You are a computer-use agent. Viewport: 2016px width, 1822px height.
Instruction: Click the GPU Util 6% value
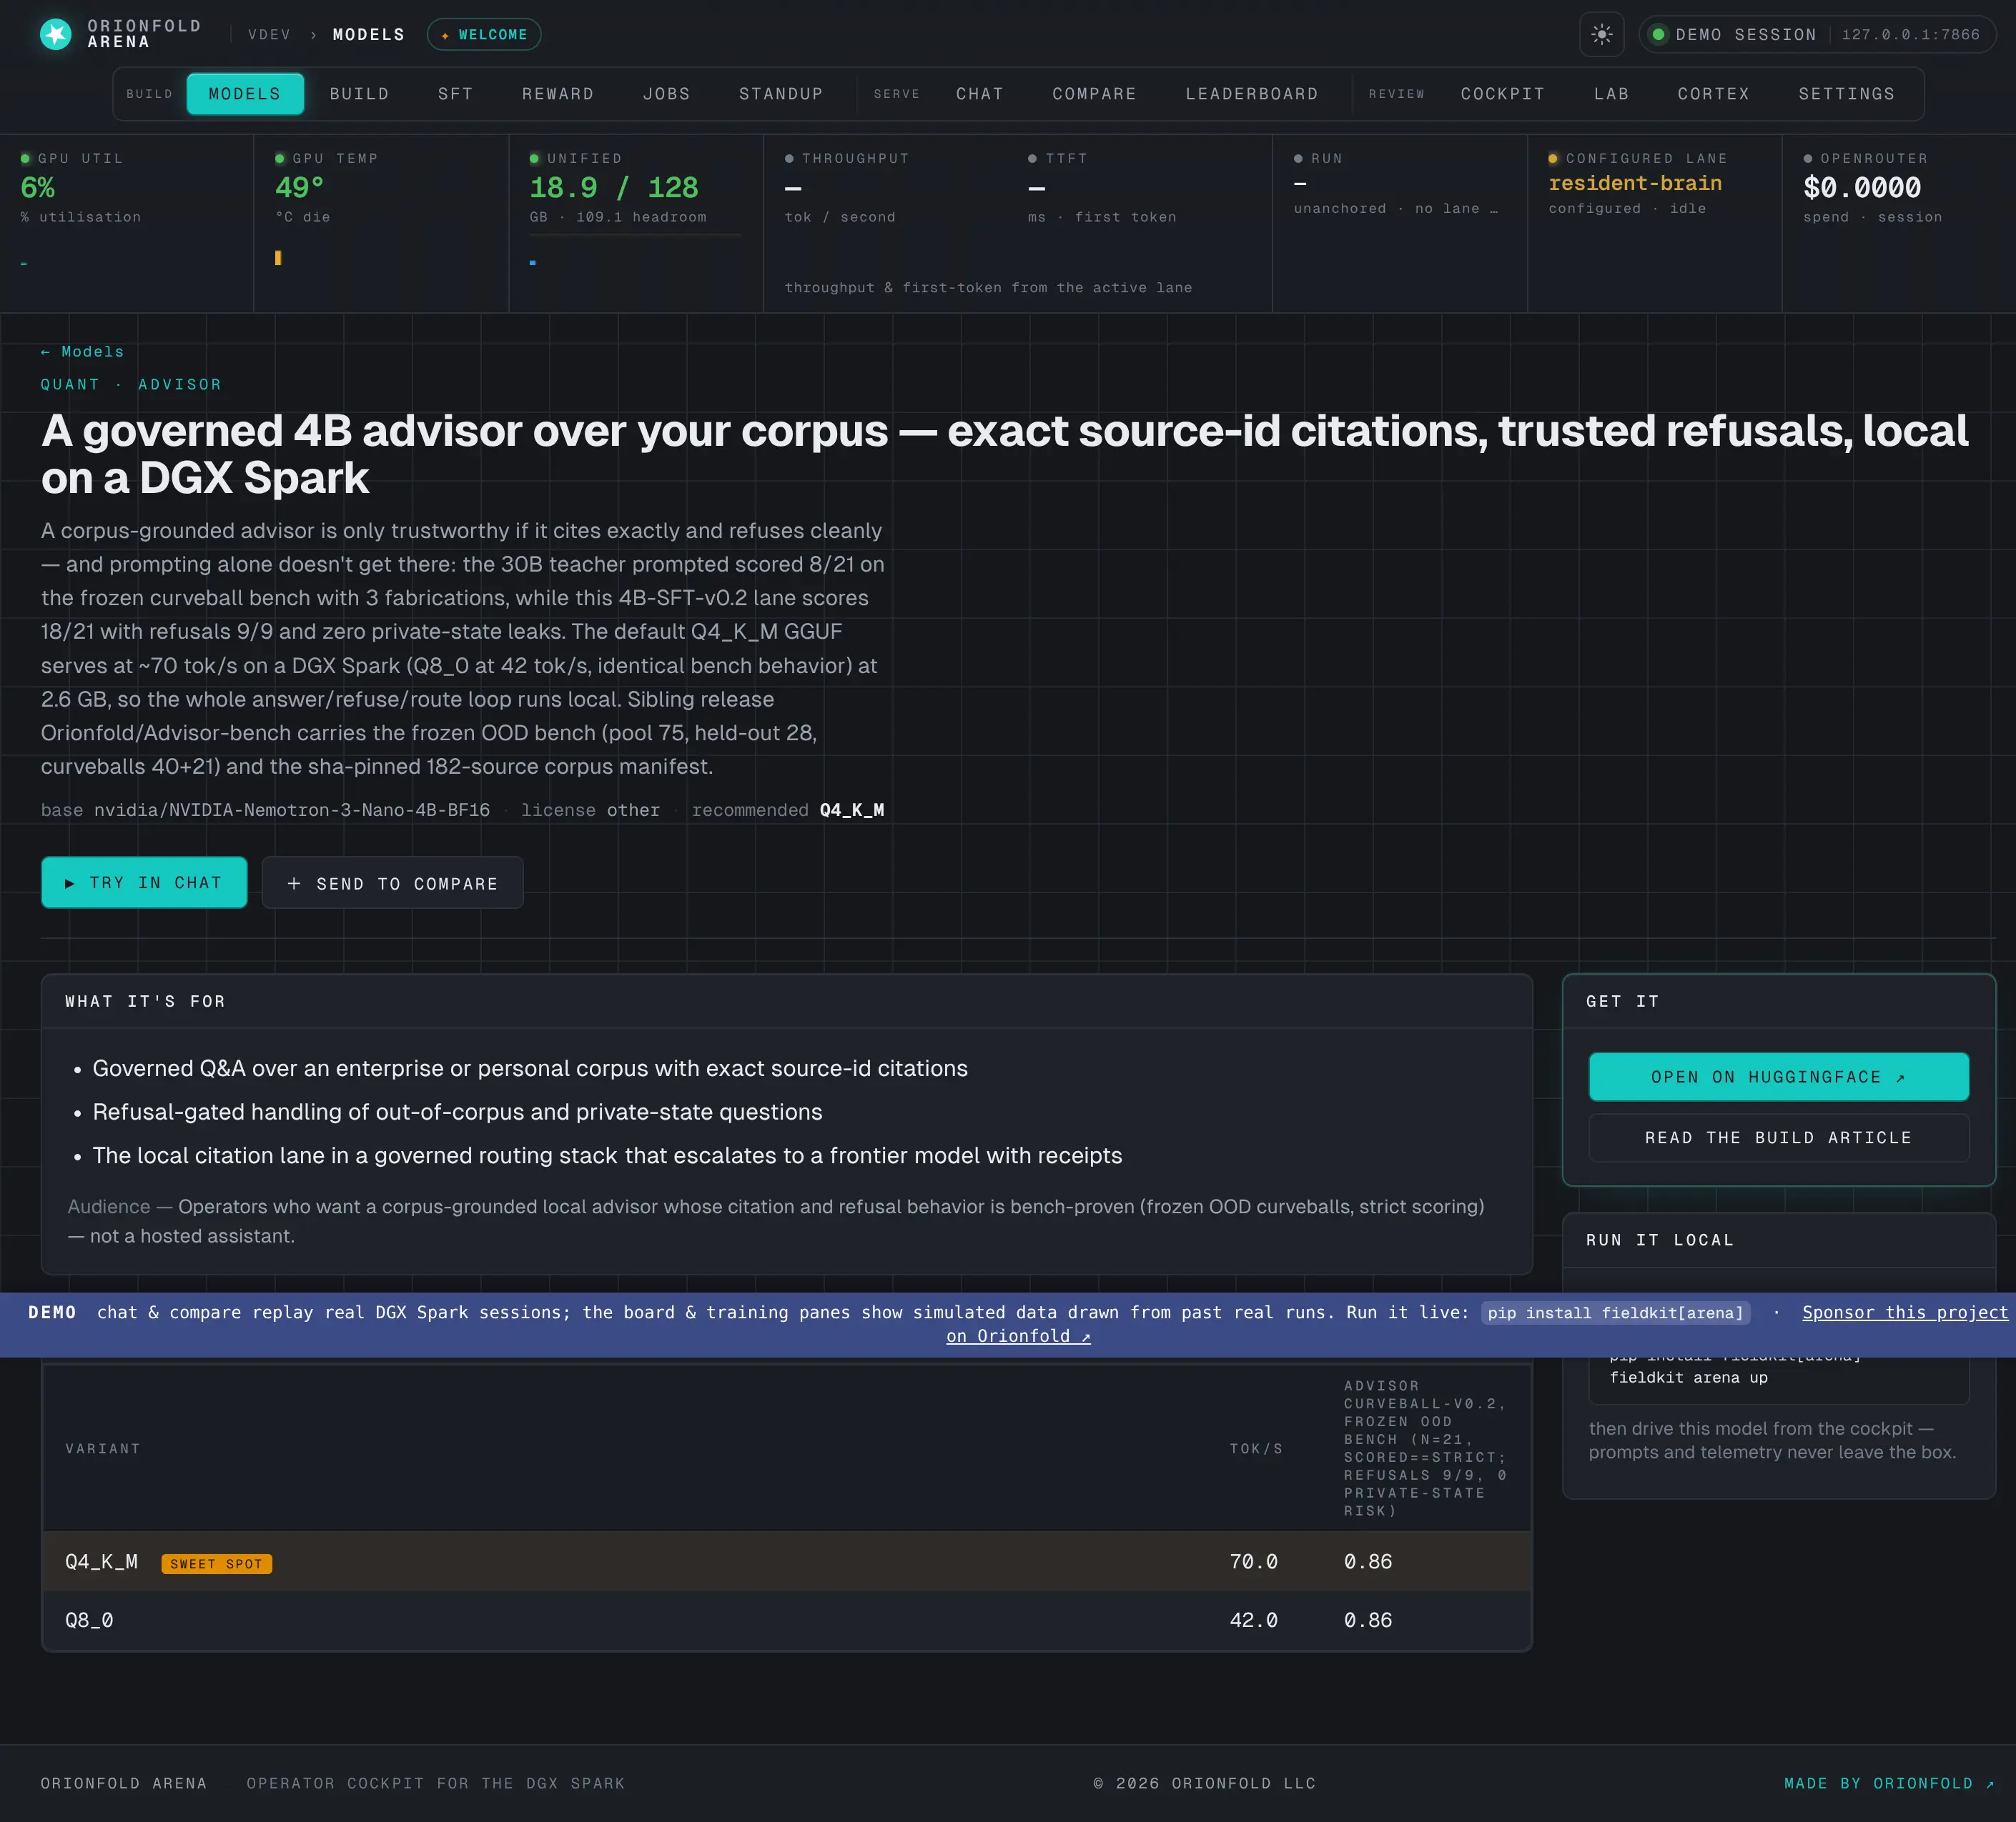pyautogui.click(x=38, y=188)
